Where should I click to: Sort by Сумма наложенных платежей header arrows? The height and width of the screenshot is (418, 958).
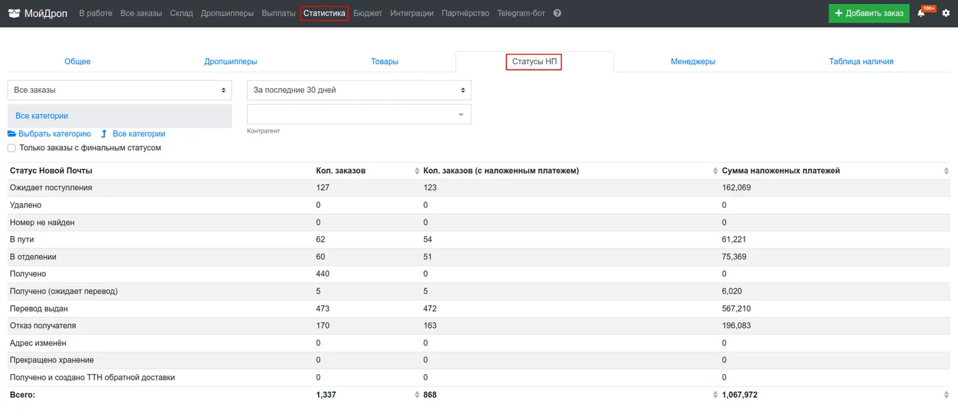coord(946,171)
